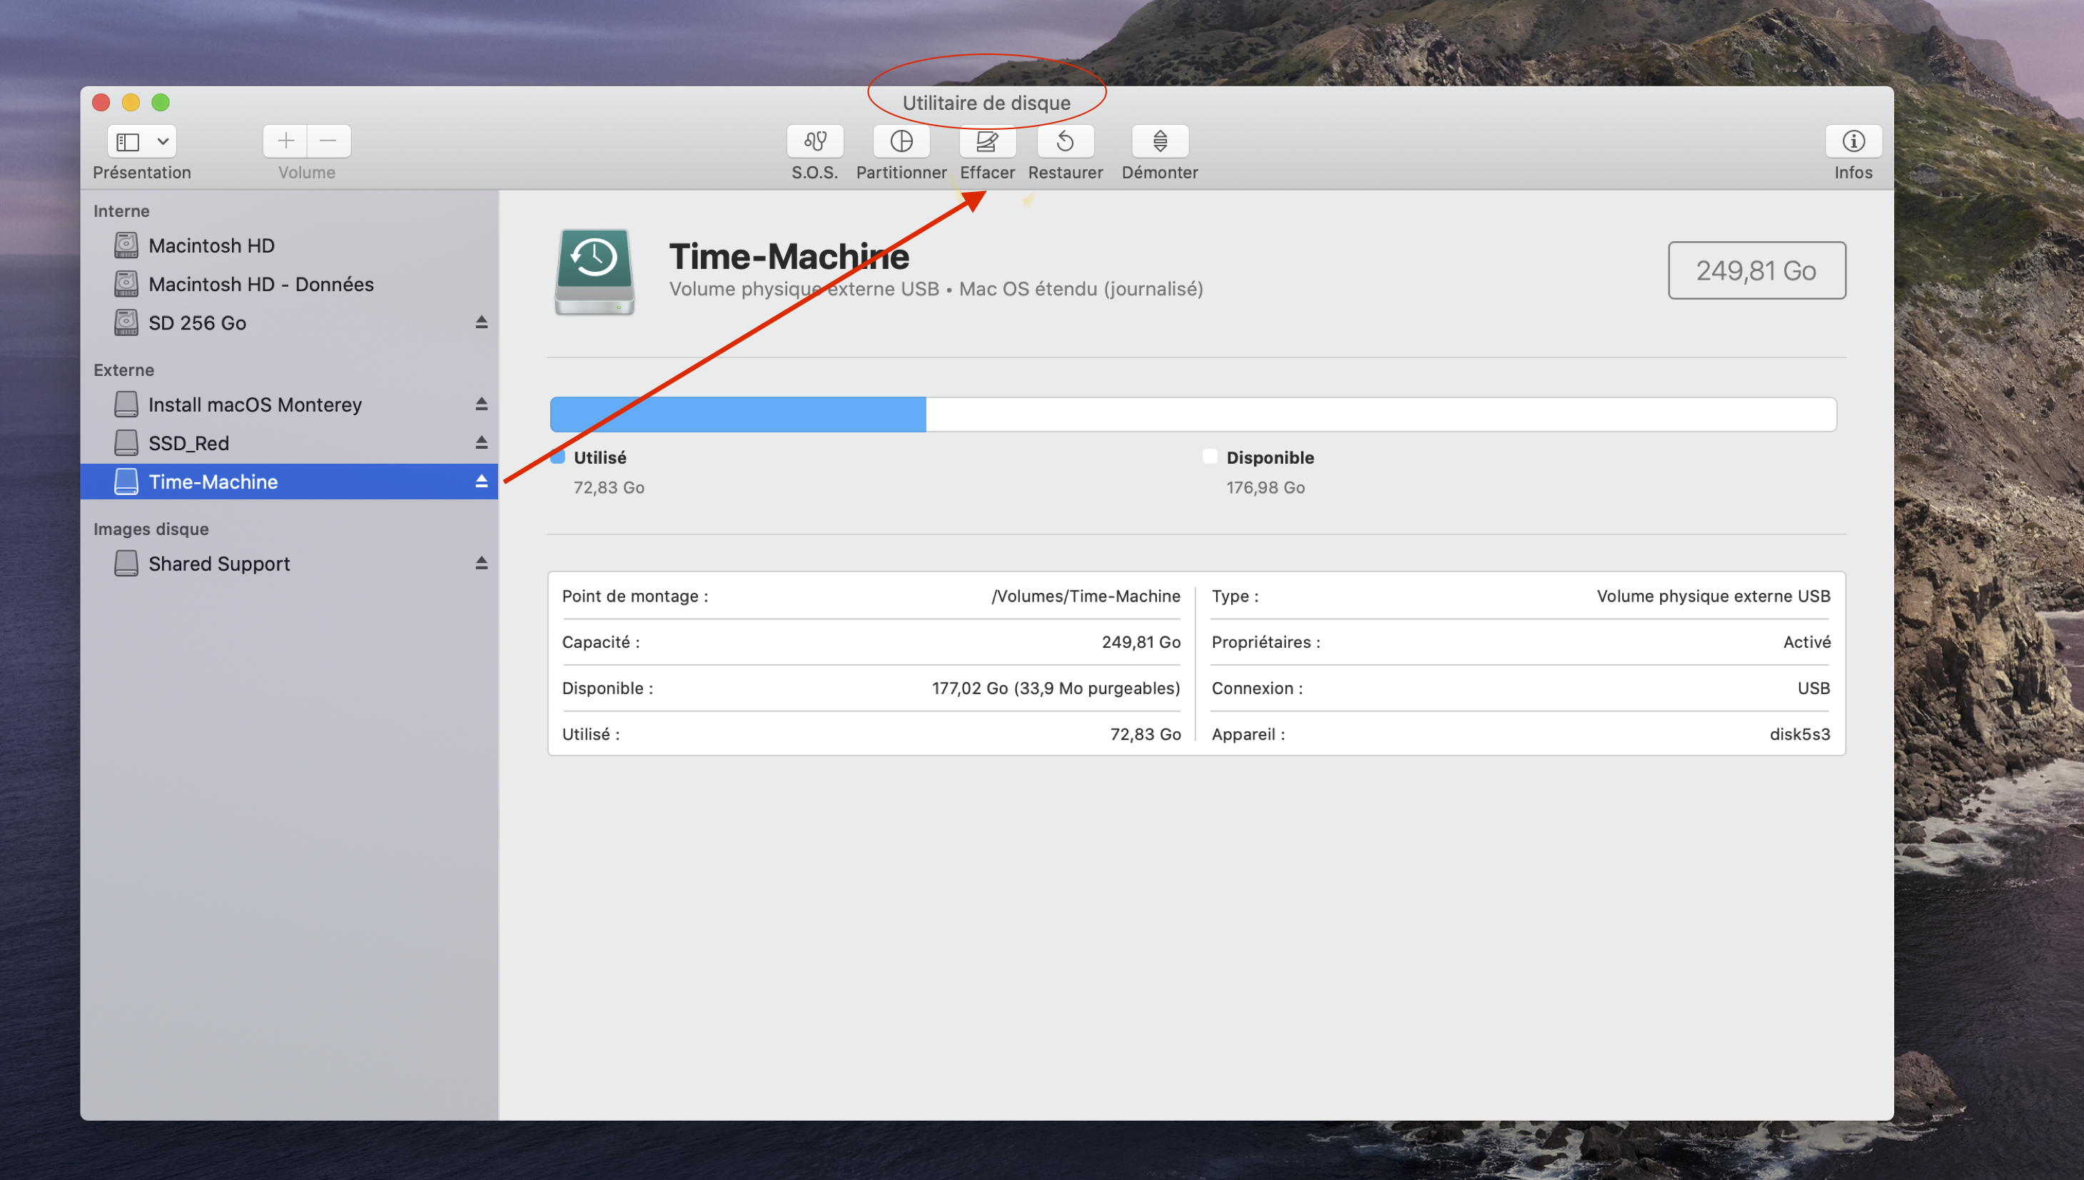Select the Macintosh HD - Données volume
2084x1180 pixels.
pos(260,285)
